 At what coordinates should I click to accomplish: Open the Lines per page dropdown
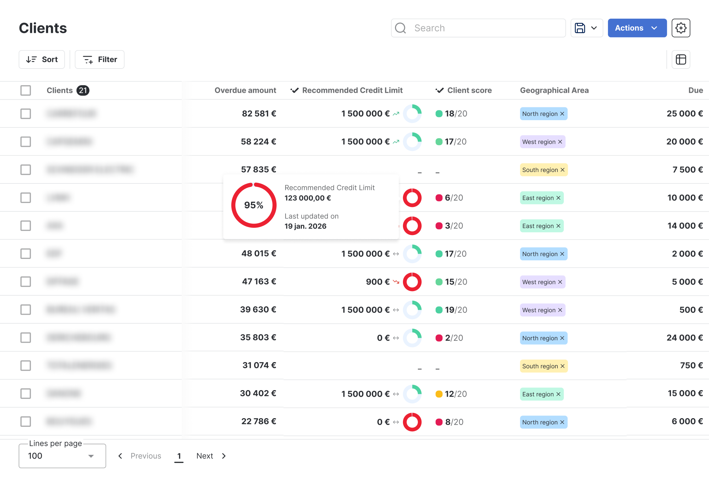(x=62, y=456)
